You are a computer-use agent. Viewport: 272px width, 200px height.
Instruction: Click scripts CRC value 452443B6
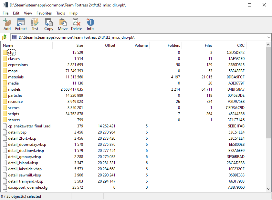[236, 114]
